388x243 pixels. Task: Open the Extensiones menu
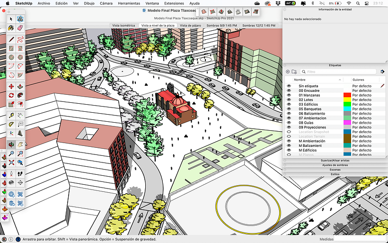click(174, 3)
